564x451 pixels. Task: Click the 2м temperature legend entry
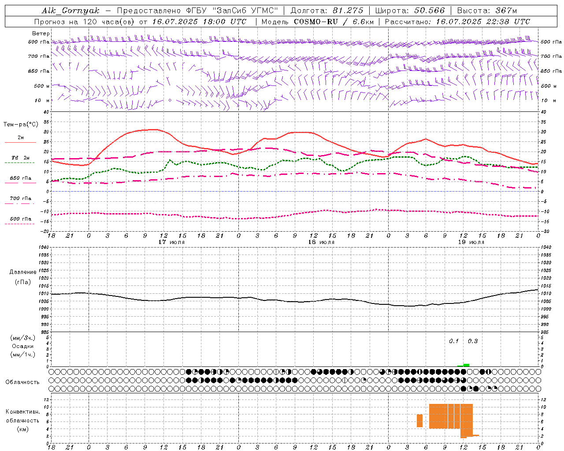(x=21, y=138)
